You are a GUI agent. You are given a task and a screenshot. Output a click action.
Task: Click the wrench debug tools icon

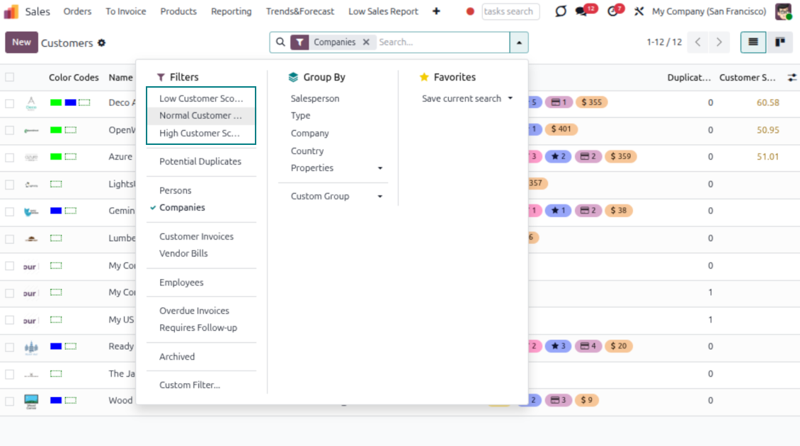click(639, 11)
